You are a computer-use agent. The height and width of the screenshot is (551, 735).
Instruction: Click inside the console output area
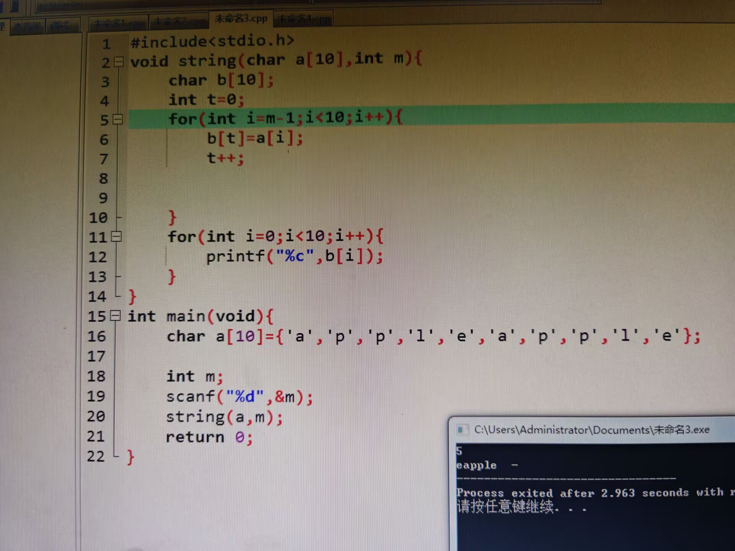click(593, 528)
